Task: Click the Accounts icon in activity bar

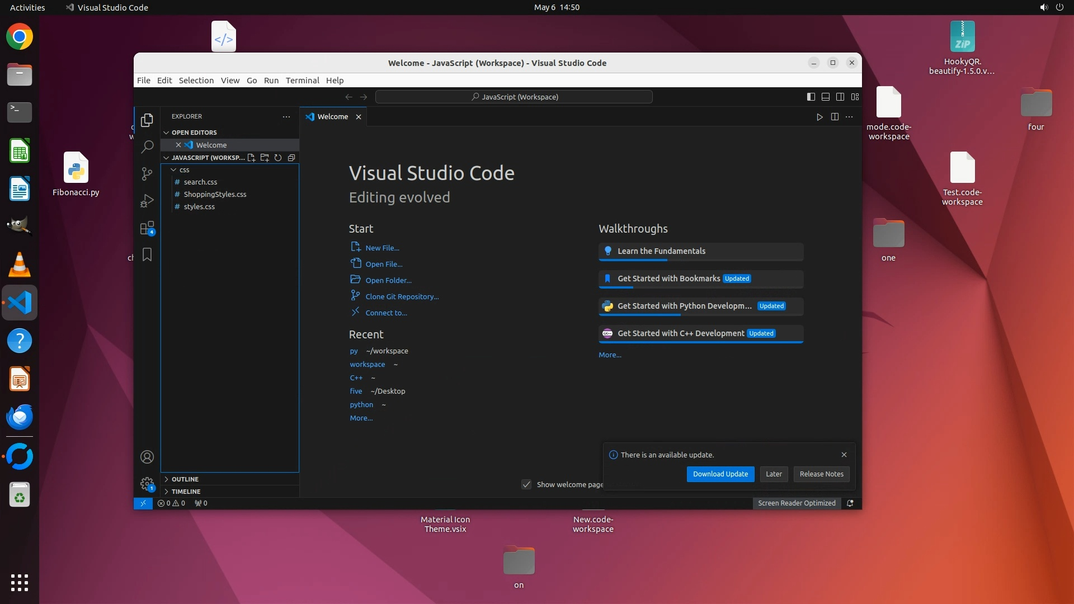Action: 147,457
